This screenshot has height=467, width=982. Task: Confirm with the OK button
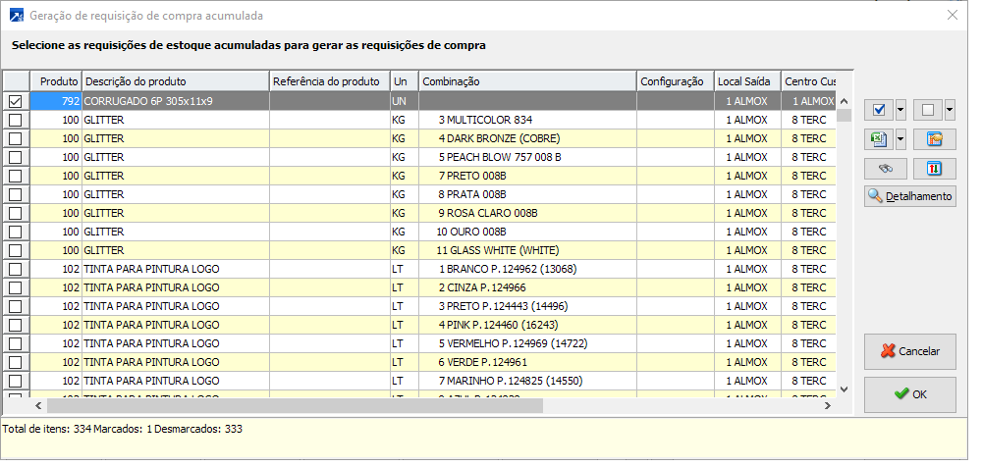[910, 394]
